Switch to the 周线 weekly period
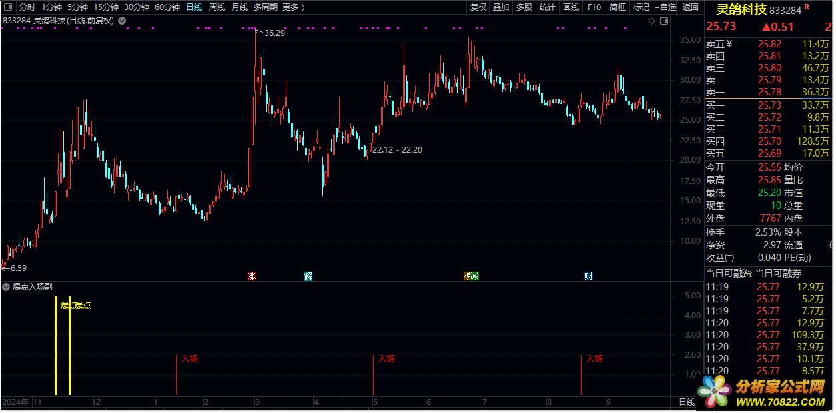This screenshot has width=836, height=413. click(x=217, y=7)
